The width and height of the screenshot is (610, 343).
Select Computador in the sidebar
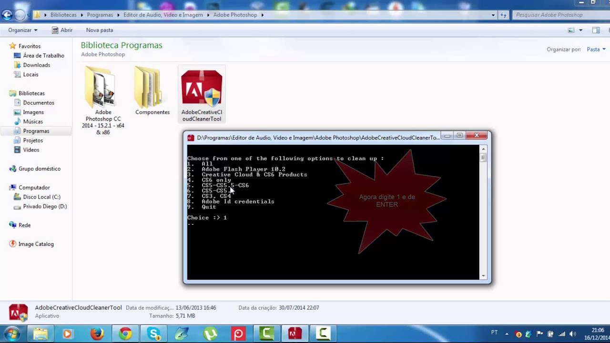coord(34,188)
